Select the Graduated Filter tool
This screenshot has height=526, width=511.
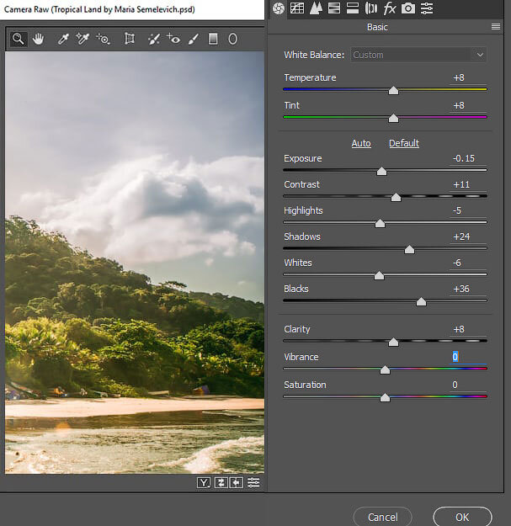(x=213, y=39)
